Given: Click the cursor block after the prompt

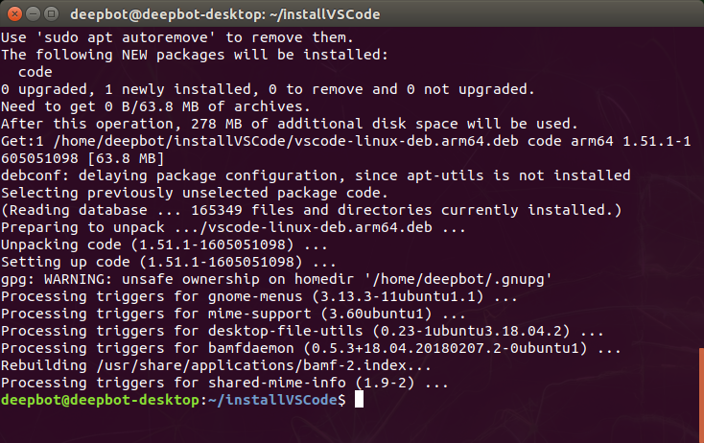Looking at the screenshot, I should point(359,400).
